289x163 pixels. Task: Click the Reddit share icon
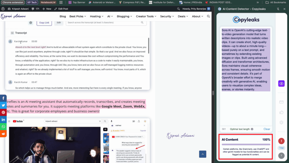click(x=3, y=134)
